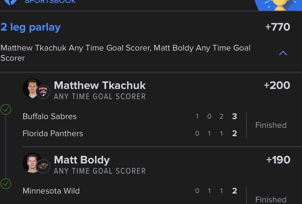Select the Buffalo Sabres score row

(130, 116)
